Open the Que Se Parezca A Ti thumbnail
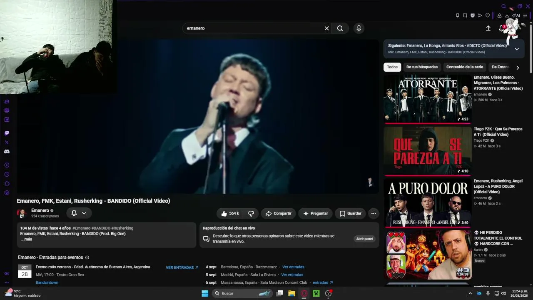The image size is (533, 300). [x=428, y=151]
